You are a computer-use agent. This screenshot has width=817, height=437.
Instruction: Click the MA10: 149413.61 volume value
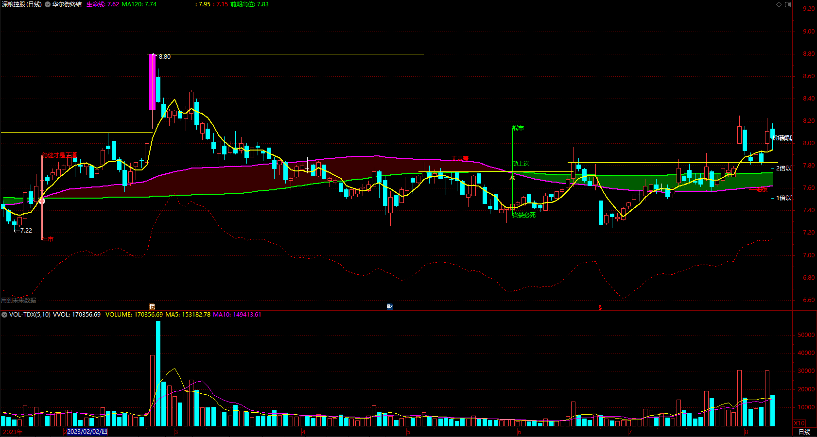[237, 315]
